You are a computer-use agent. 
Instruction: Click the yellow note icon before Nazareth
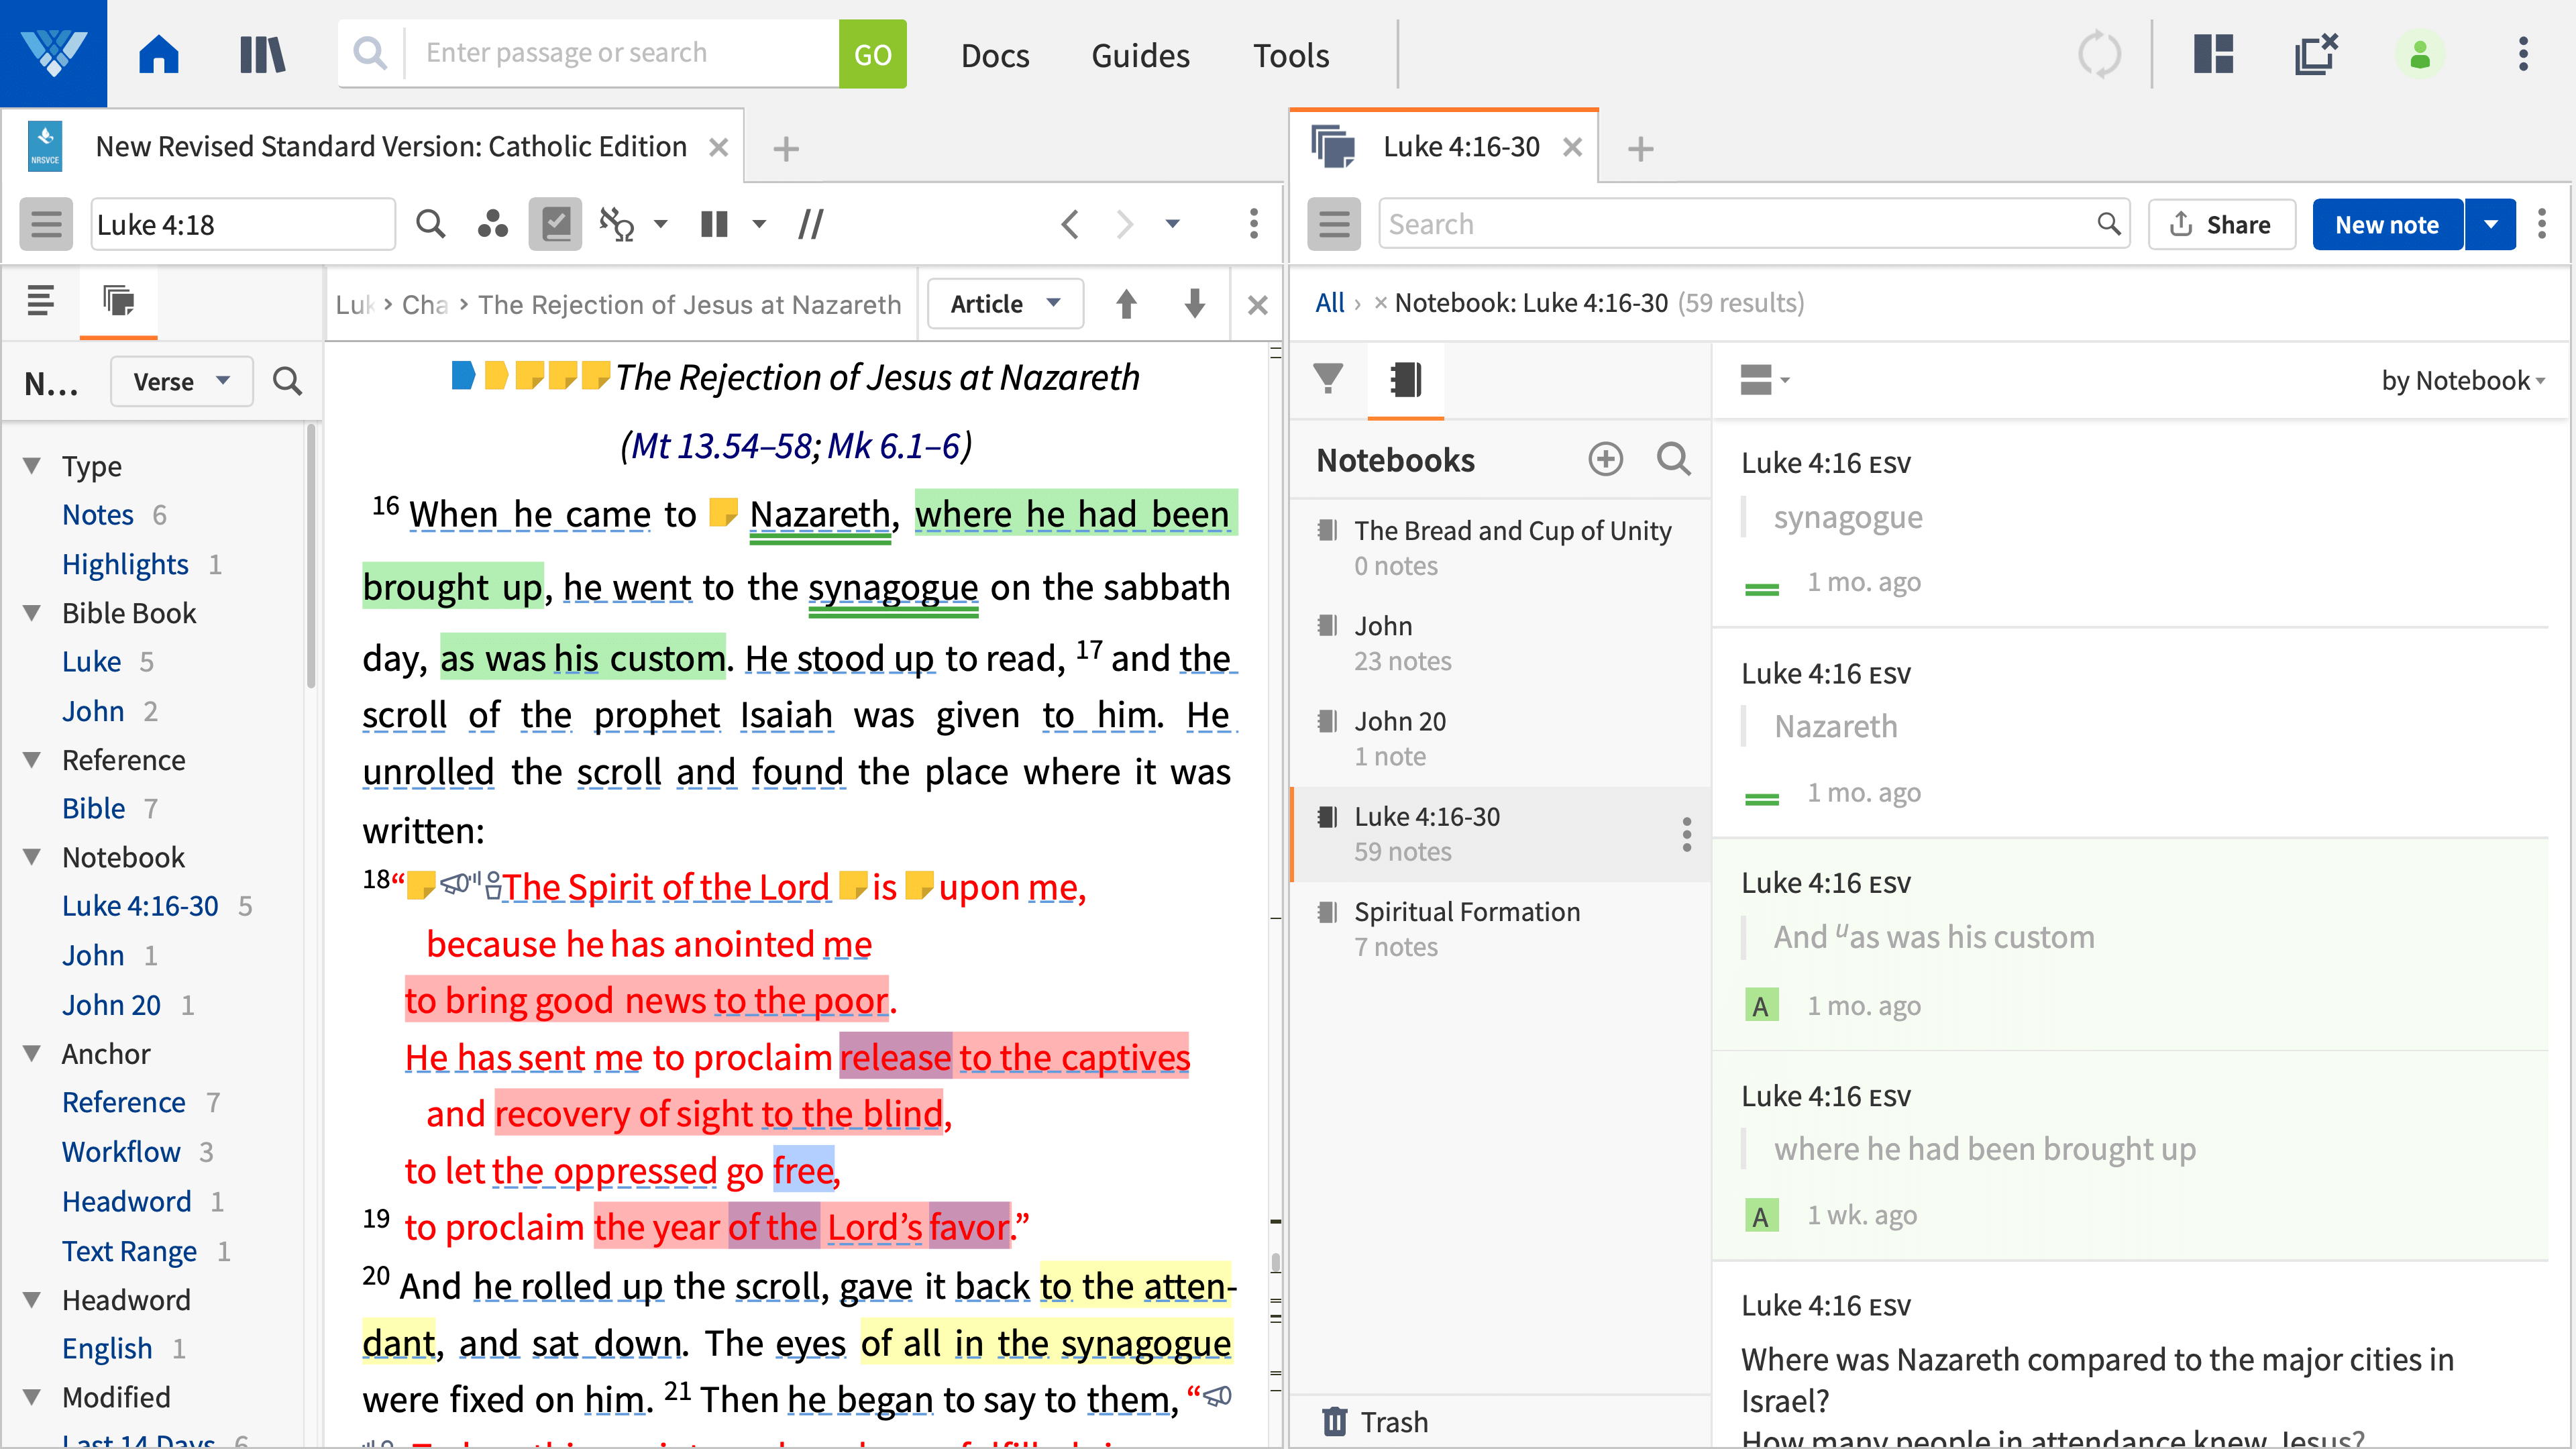pos(723,512)
